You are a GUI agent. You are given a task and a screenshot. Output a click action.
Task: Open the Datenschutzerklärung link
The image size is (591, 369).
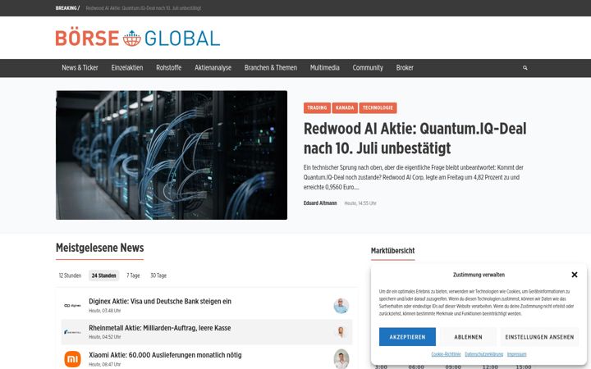[x=484, y=354]
